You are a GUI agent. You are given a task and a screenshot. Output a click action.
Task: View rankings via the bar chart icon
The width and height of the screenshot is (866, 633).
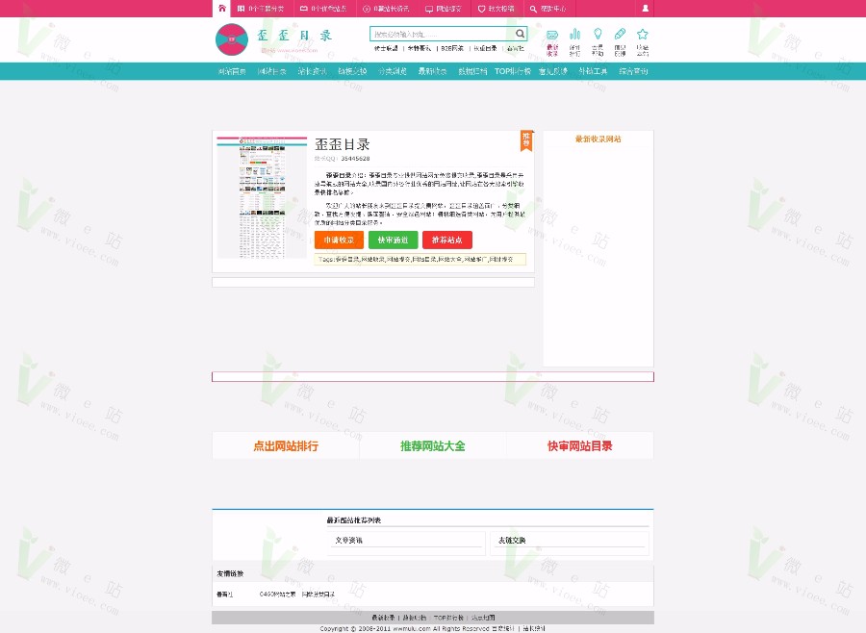(x=574, y=33)
